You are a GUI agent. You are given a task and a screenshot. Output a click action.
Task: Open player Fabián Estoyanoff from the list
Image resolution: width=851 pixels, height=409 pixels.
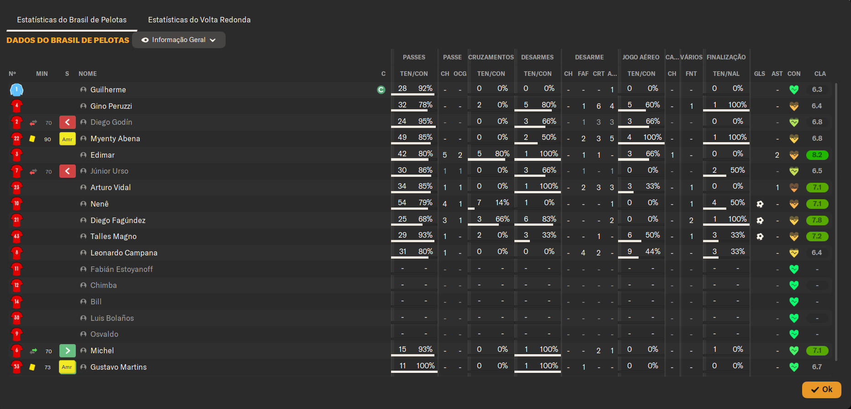pos(122,269)
